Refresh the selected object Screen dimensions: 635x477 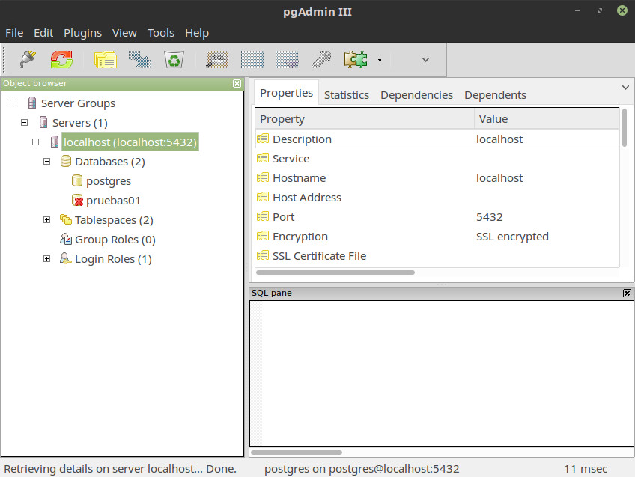point(61,59)
